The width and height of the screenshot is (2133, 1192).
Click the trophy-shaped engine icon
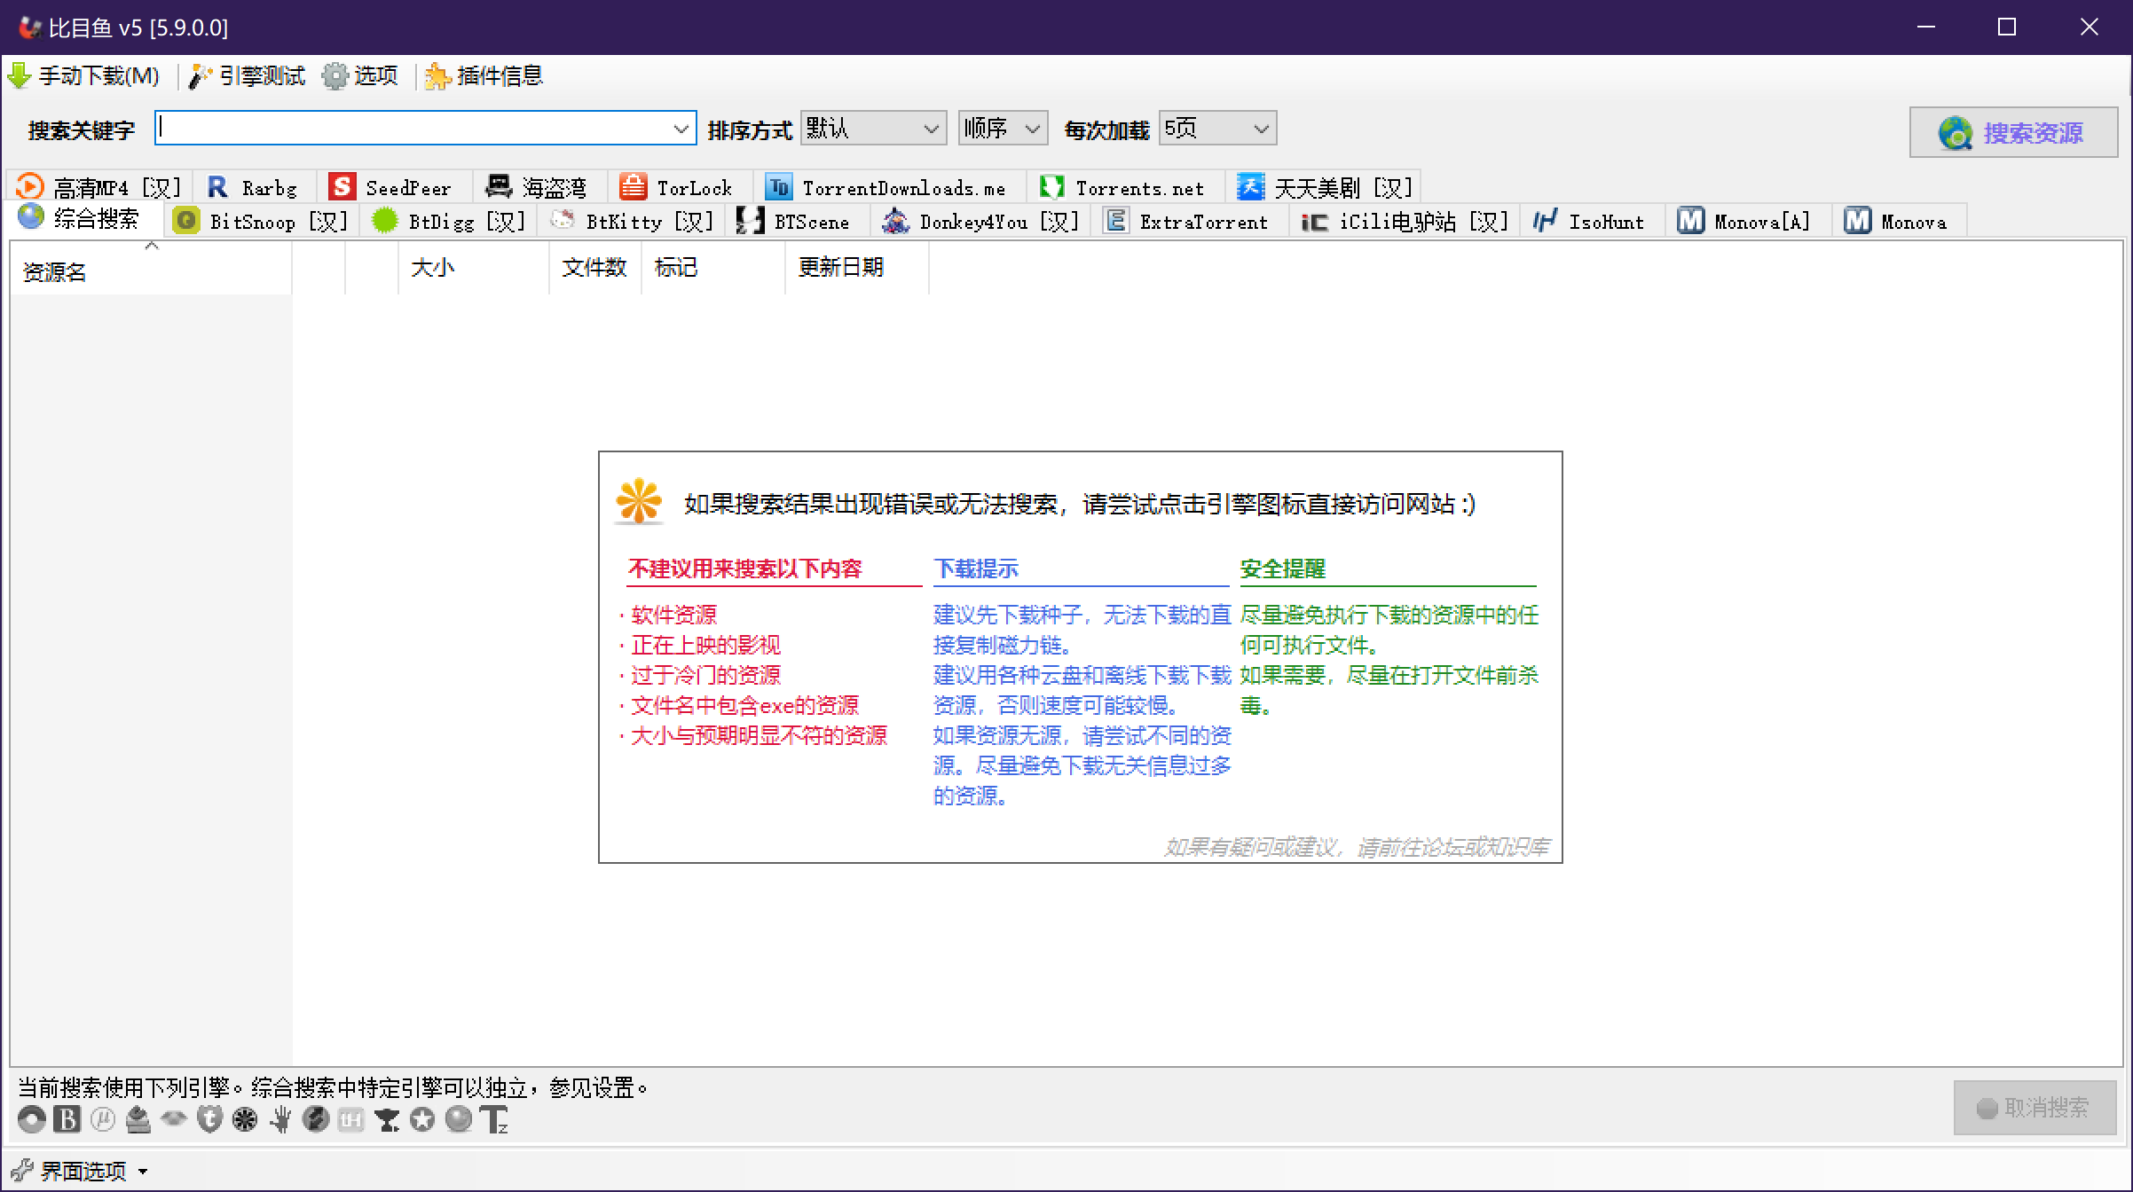[387, 1119]
